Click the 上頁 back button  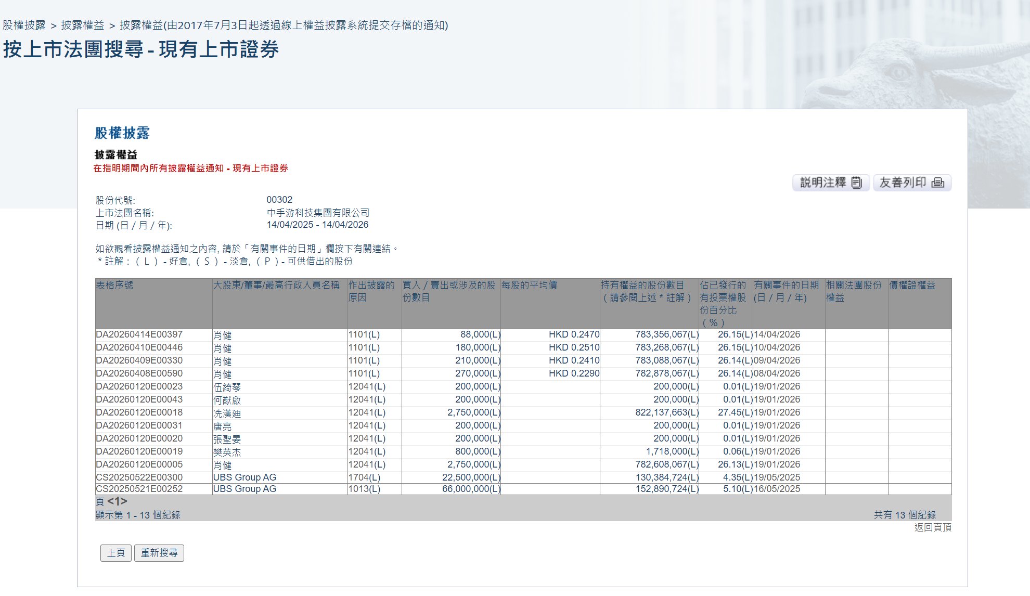coord(116,553)
